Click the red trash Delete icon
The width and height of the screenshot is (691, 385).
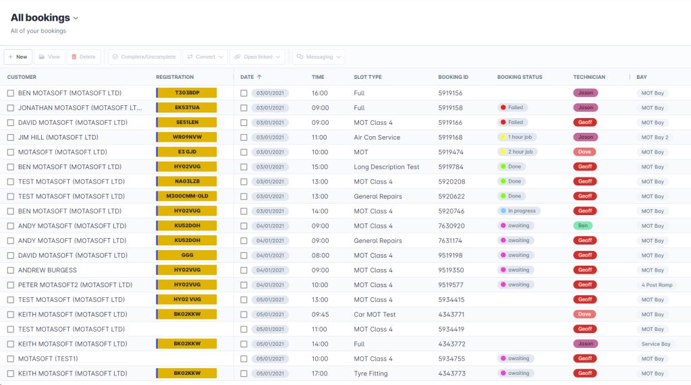(74, 57)
